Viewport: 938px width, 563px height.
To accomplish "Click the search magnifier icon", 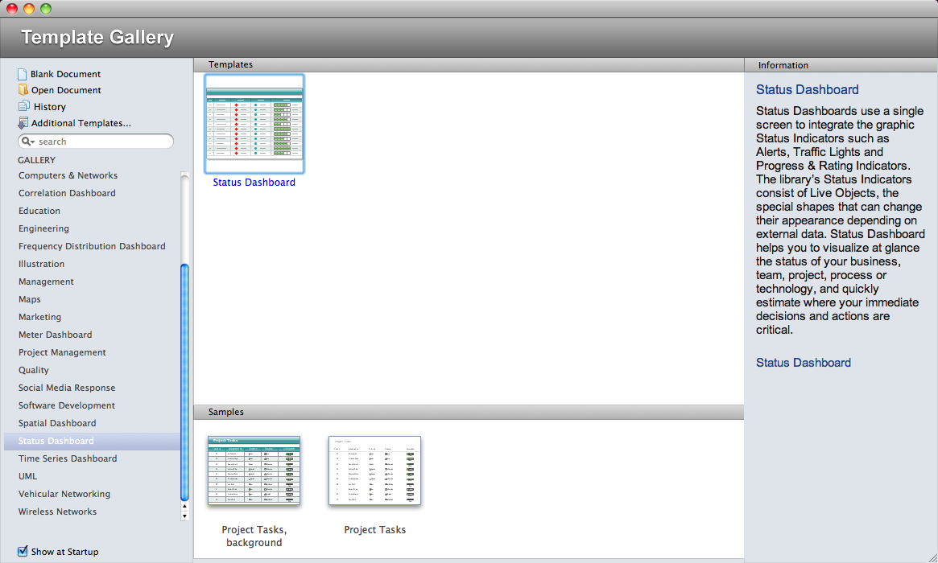I will [x=25, y=141].
